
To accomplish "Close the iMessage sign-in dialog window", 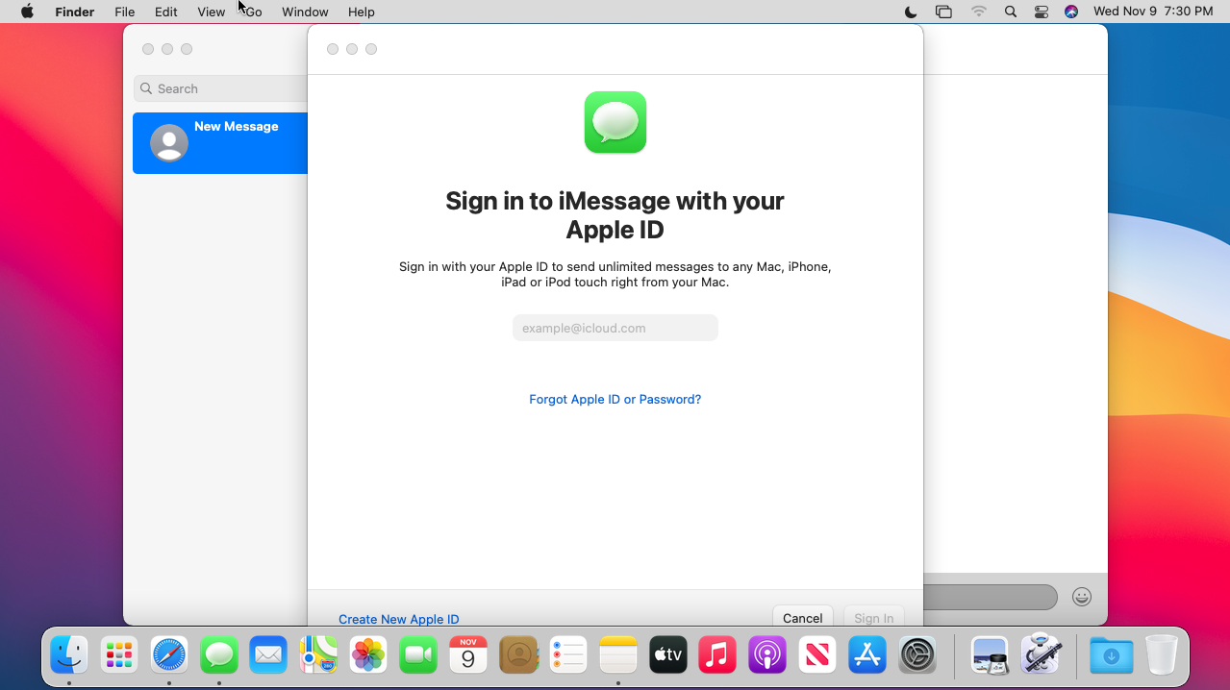I will (x=333, y=49).
